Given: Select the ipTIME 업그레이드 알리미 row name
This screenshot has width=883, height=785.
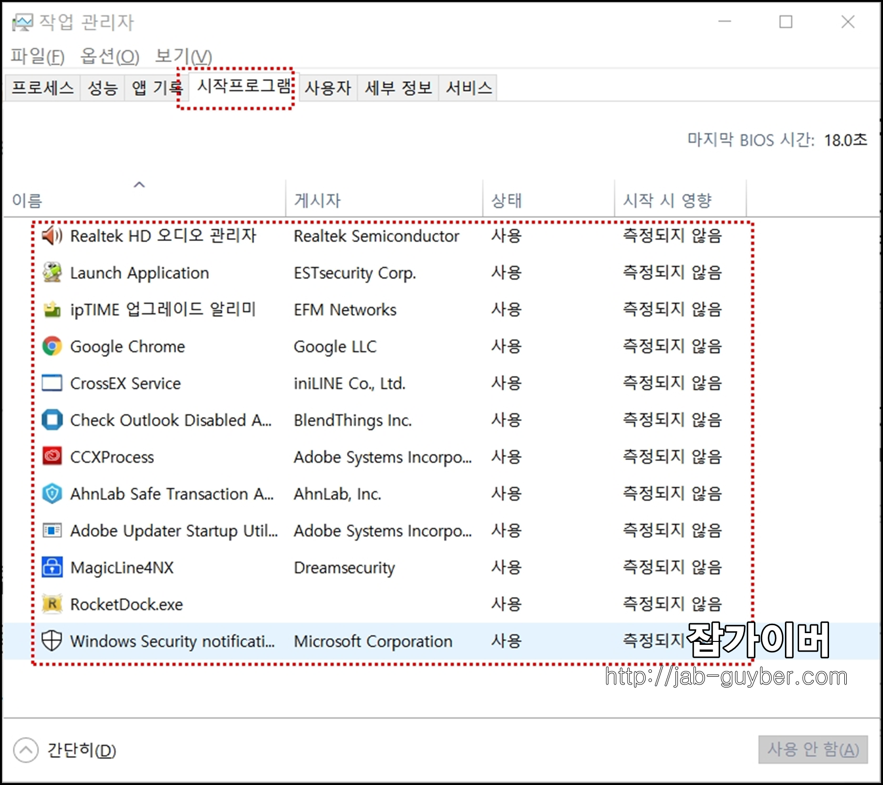Looking at the screenshot, I should point(163,310).
